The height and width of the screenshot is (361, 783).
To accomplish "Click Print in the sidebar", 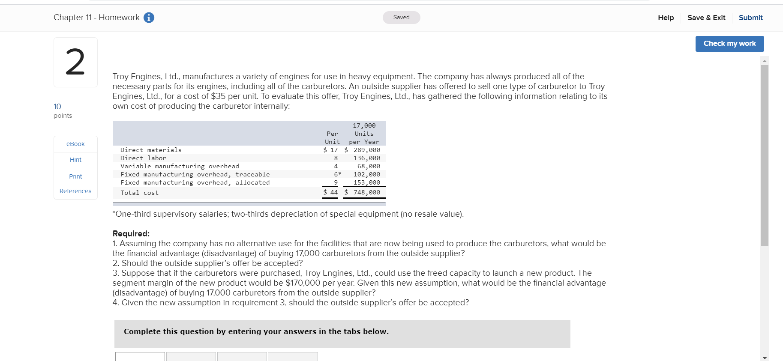I will (x=75, y=176).
